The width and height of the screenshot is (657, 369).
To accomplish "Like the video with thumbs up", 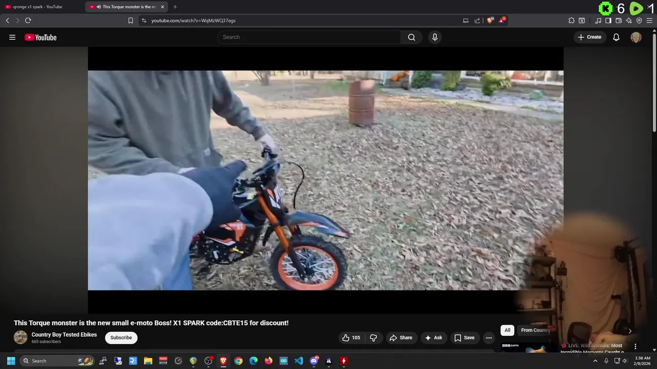I will click(352, 338).
